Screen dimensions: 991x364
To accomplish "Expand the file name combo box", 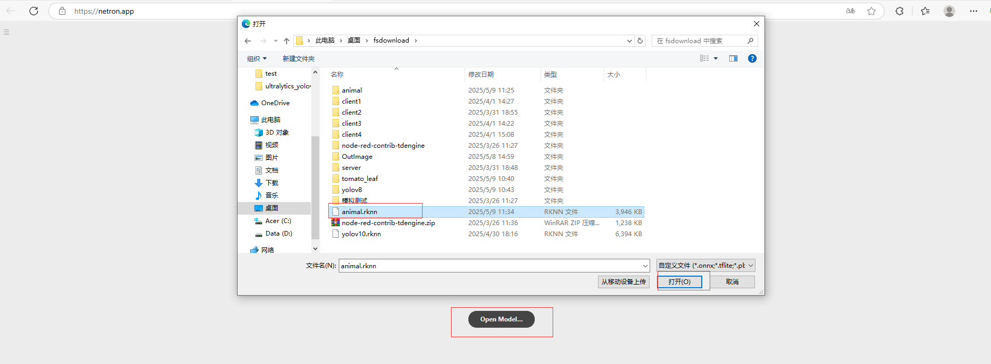I will pyautogui.click(x=645, y=266).
